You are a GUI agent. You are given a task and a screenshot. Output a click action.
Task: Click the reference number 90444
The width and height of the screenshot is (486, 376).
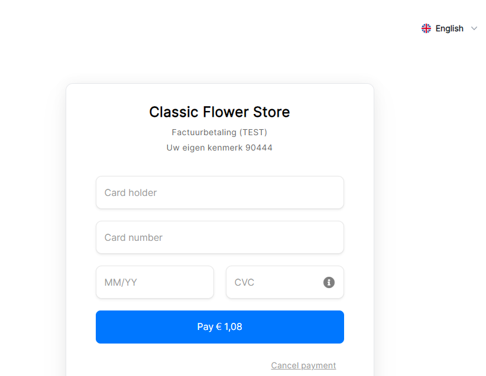pyautogui.click(x=259, y=148)
